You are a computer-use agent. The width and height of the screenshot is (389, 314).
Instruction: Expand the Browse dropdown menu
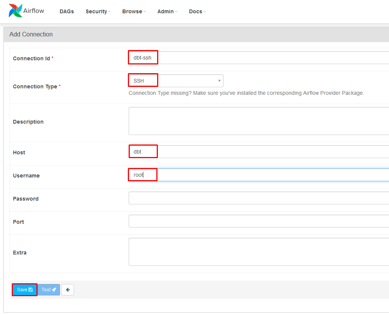(134, 11)
